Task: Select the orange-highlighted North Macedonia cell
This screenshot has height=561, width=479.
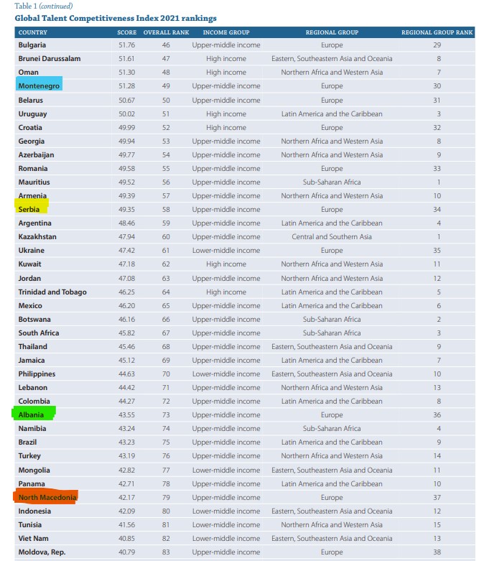Action: coord(45,497)
